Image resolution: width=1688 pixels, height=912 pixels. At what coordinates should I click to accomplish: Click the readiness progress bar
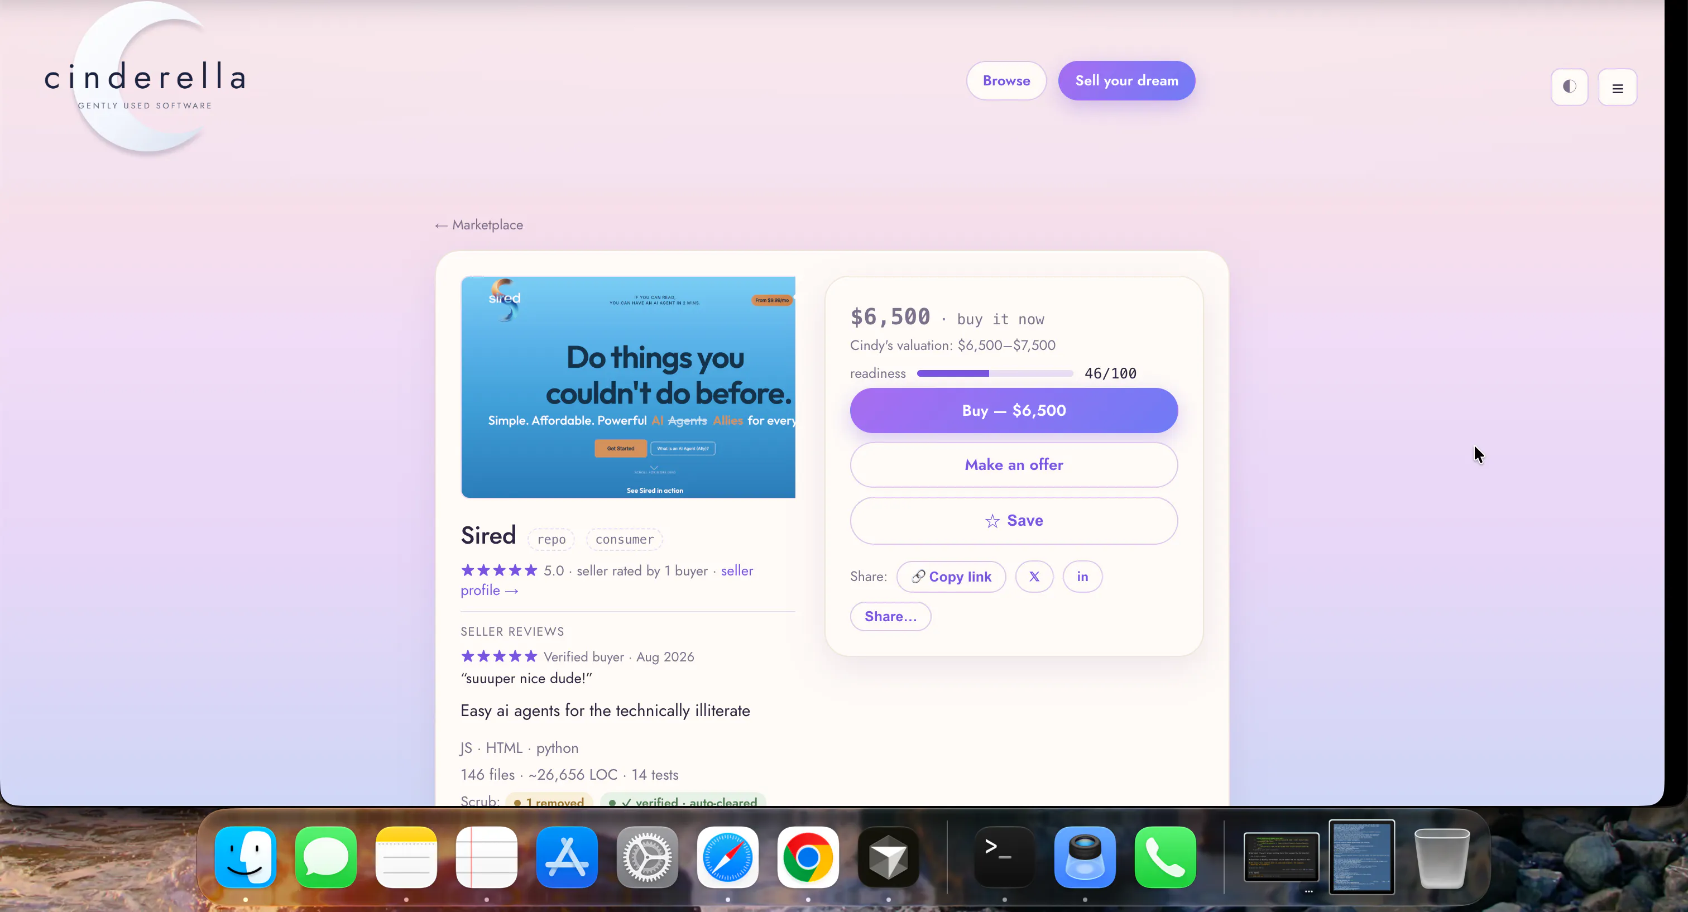(x=995, y=373)
